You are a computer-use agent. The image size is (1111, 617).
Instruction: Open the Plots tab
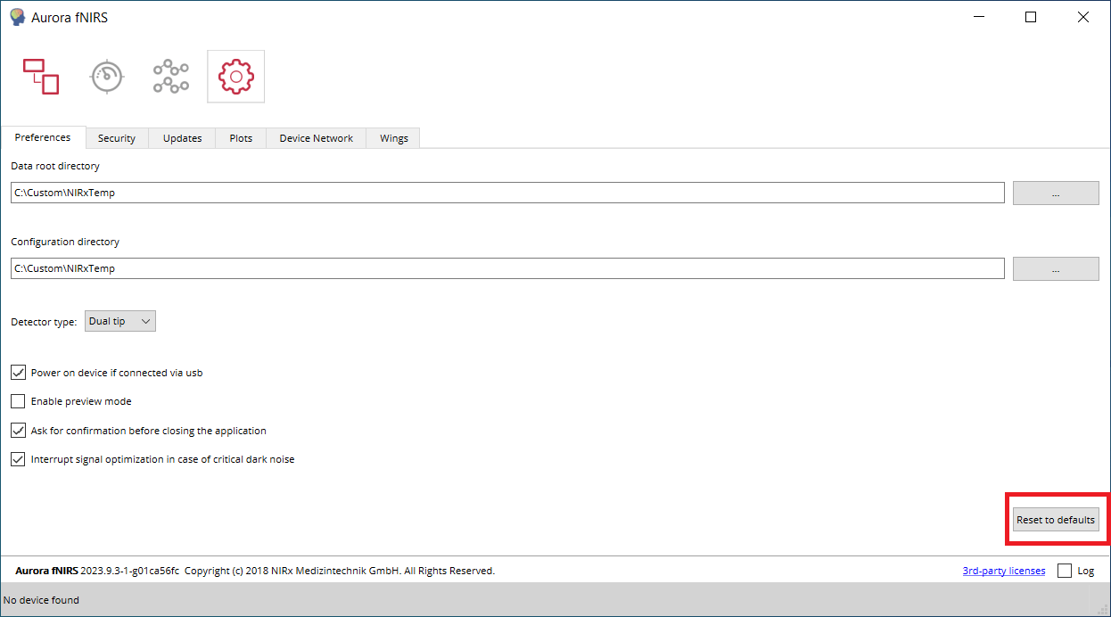[241, 138]
